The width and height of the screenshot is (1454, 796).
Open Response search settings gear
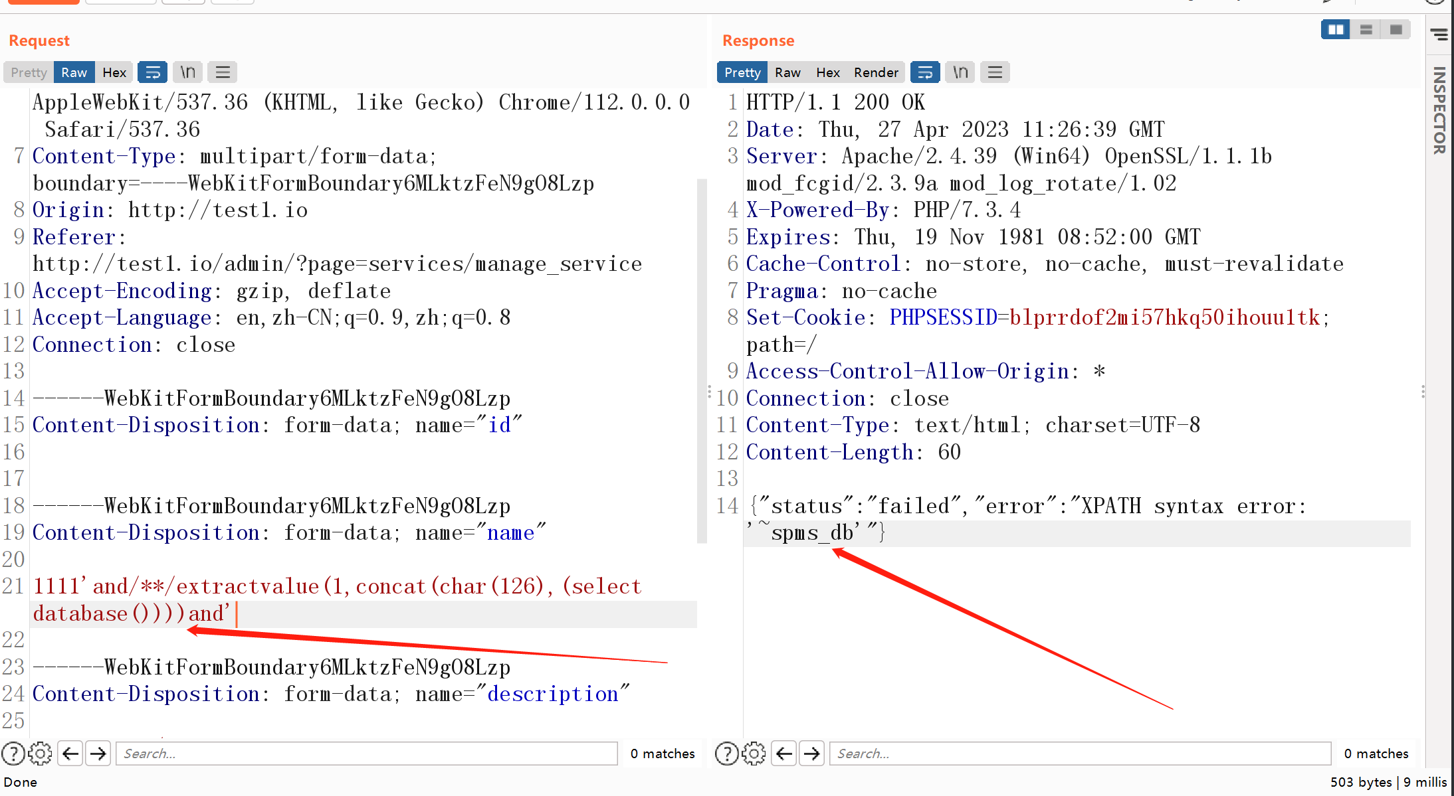click(x=754, y=754)
